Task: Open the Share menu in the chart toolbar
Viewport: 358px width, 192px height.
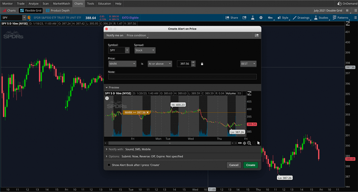Action: 231,17
